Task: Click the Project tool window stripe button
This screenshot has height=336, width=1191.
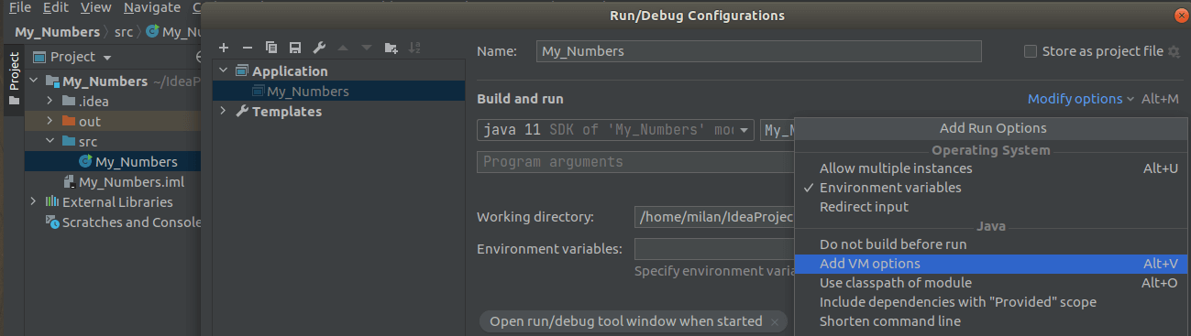Action: 14,79
